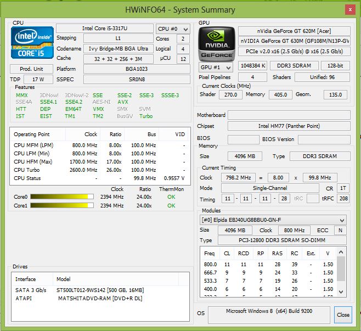Click the Intel Core i5 logo
Viewport: 361px width, 331px height.
[x=32, y=43]
